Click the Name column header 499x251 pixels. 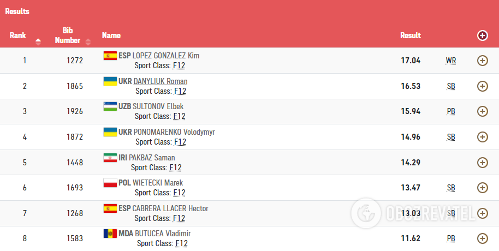point(111,35)
